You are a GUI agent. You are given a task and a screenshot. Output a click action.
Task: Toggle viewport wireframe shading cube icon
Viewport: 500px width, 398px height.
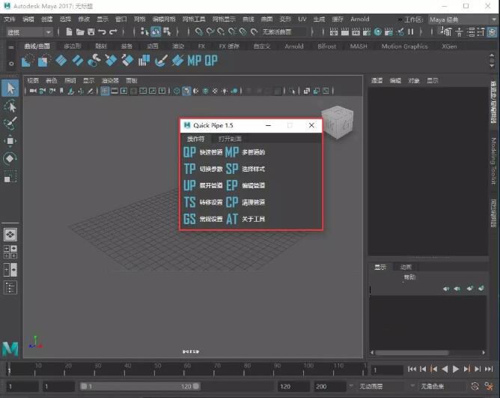[177, 91]
